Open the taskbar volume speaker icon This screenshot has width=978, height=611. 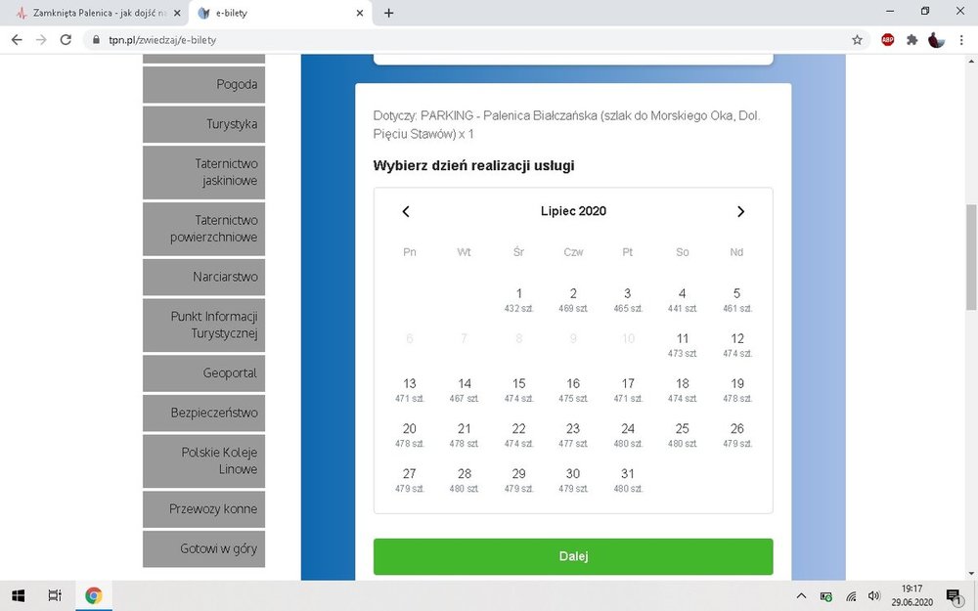pos(873,595)
